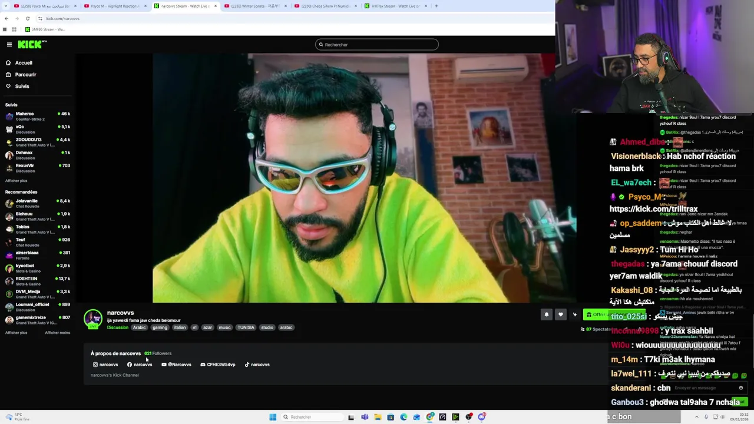Open File Explorer from taskbar

pyautogui.click(x=378, y=417)
